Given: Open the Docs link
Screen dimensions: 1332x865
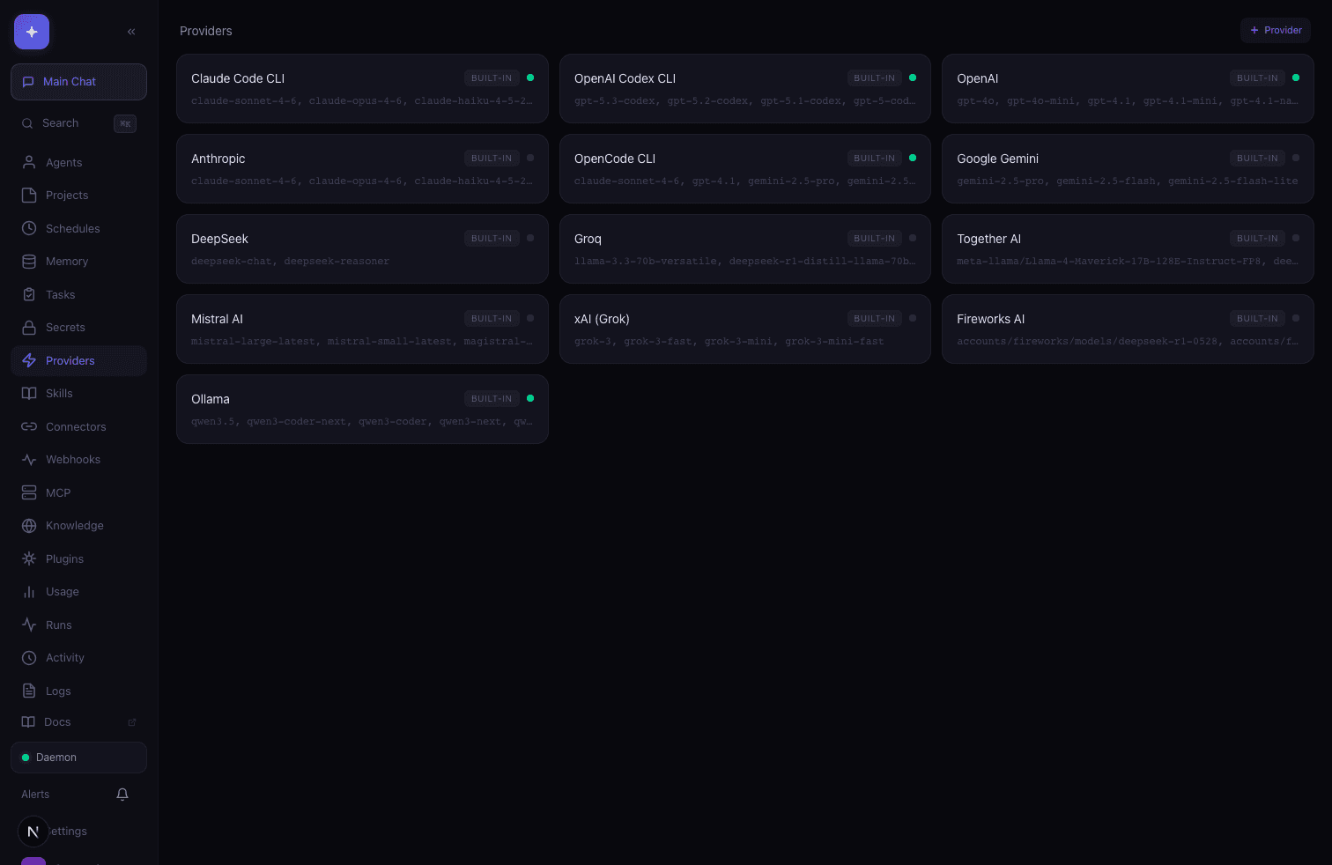Looking at the screenshot, I should point(78,722).
